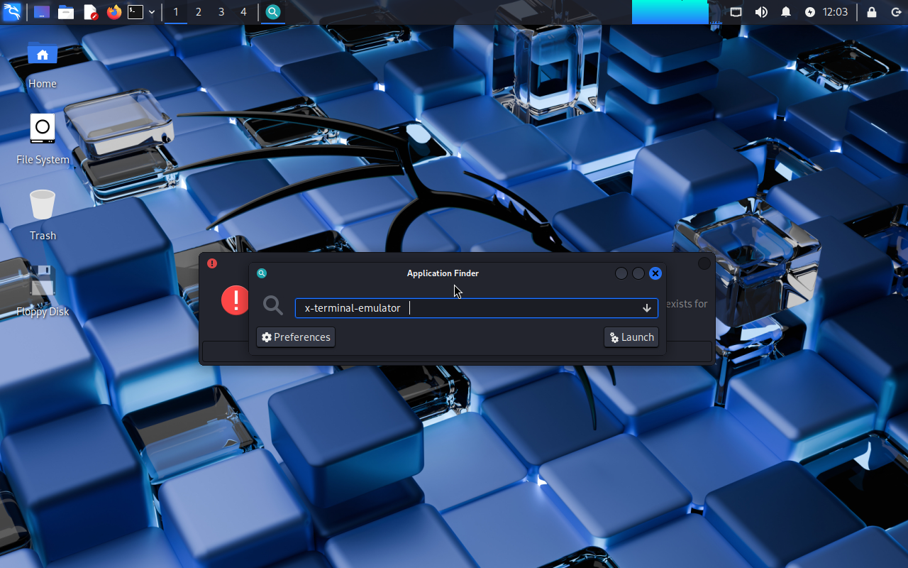Expand the command history dropdown arrow
This screenshot has height=568, width=908.
click(x=647, y=308)
